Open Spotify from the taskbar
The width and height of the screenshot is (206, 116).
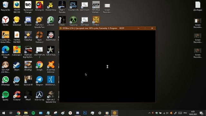pyautogui.click(x=33, y=113)
